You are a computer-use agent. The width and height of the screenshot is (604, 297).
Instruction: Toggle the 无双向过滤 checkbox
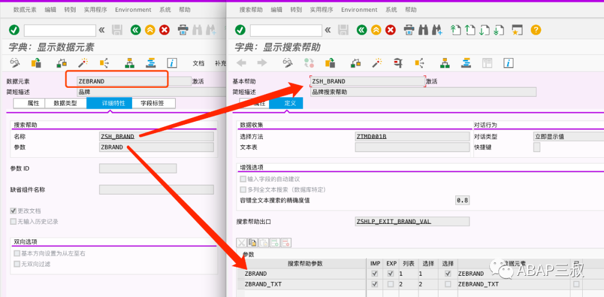tap(17, 264)
